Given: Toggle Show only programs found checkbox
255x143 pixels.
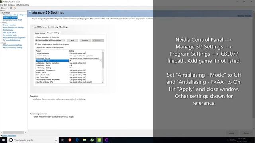Looking at the screenshot, I should click(x=36, y=44).
